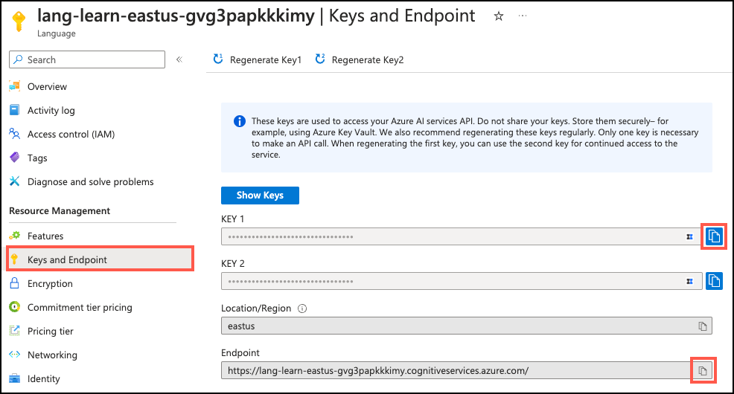Click the Show Keys button

pyautogui.click(x=260, y=196)
